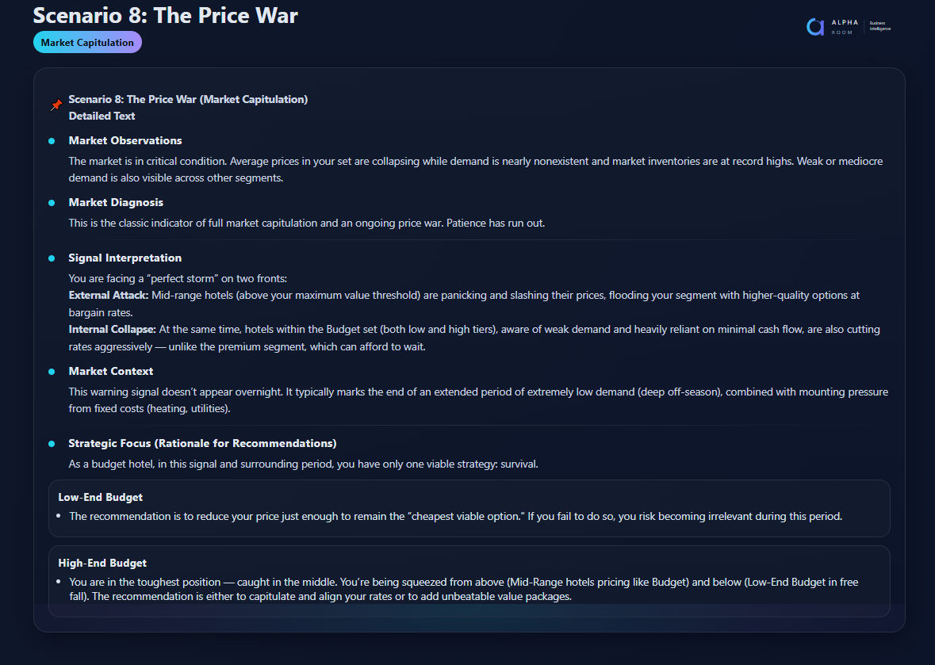
Task: Click the Alpha Room logo icon
Action: [x=814, y=27]
